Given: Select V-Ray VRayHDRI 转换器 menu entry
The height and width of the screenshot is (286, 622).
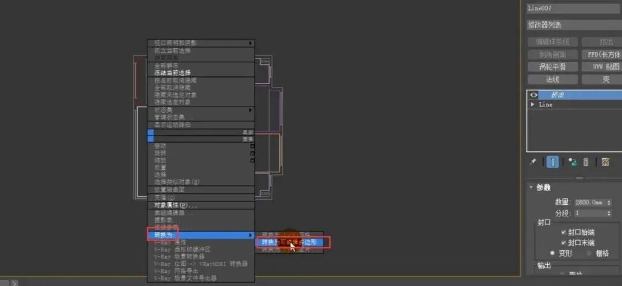Looking at the screenshot, I should point(201,264).
